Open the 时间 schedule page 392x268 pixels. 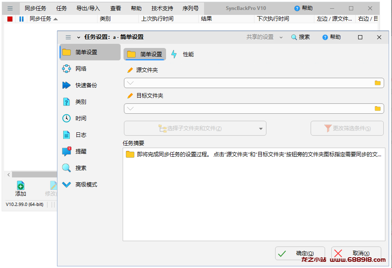tap(90, 118)
